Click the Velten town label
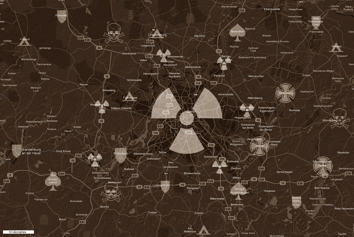The image size is (354, 237). tap(143, 60)
